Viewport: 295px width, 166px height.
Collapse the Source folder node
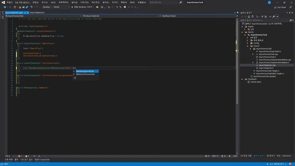(x=248, y=46)
